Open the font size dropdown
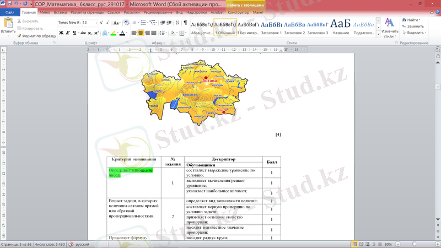This screenshot has height=248, width=441. click(x=96, y=23)
